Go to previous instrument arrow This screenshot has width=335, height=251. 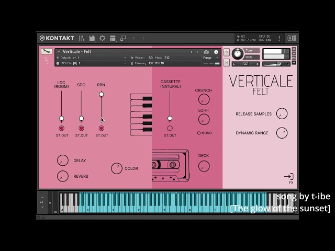191,52
